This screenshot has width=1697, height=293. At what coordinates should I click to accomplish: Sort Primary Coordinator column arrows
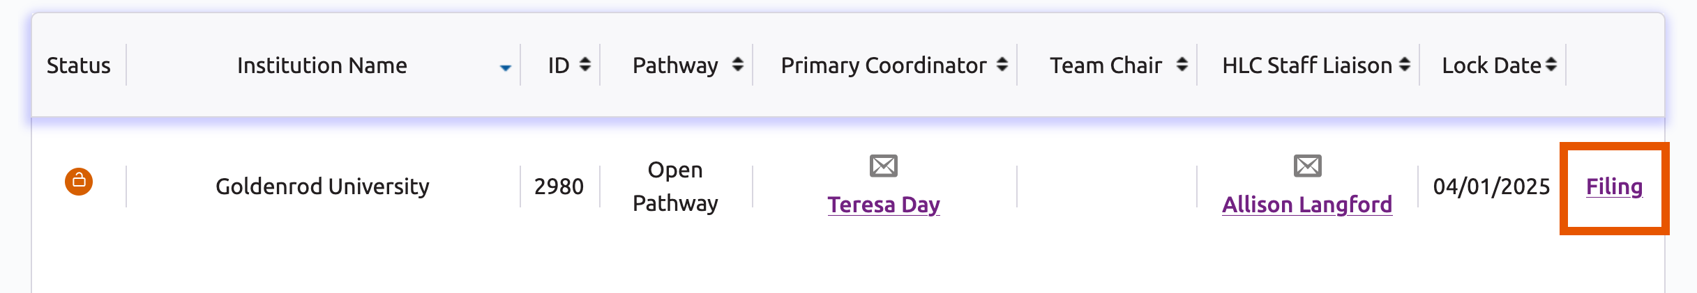pyautogui.click(x=1002, y=65)
